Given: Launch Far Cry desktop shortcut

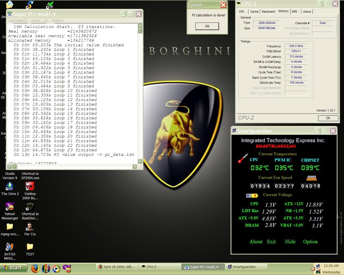Looking at the screenshot, I should (x=30, y=229).
